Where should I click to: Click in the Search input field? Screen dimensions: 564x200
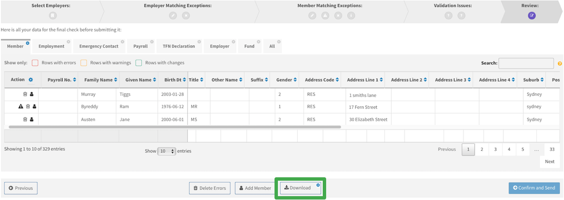[x=526, y=63]
